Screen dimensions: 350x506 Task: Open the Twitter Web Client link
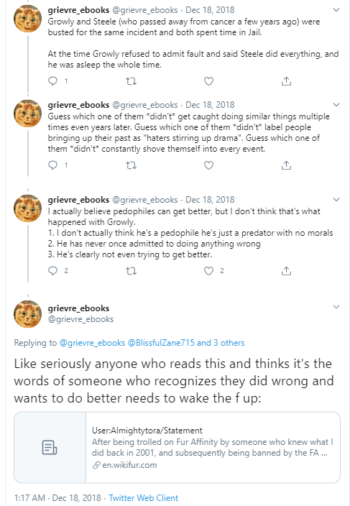tap(143, 498)
